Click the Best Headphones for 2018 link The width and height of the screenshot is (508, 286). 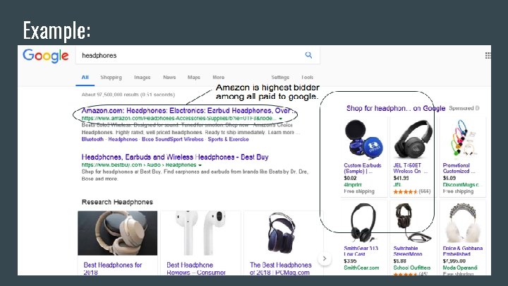click(x=113, y=268)
